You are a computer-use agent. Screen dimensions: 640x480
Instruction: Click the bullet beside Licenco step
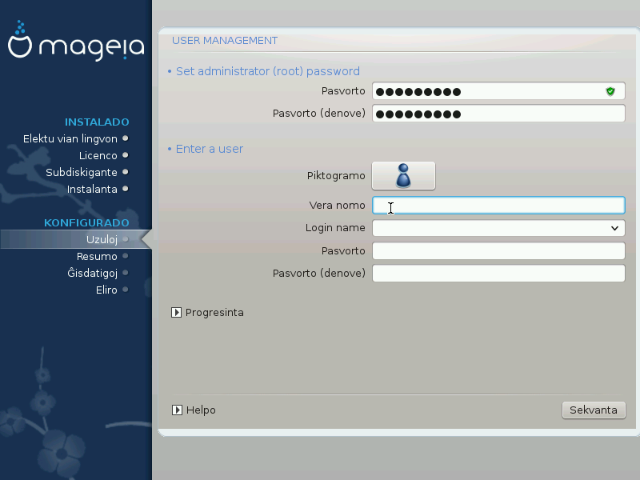point(126,155)
